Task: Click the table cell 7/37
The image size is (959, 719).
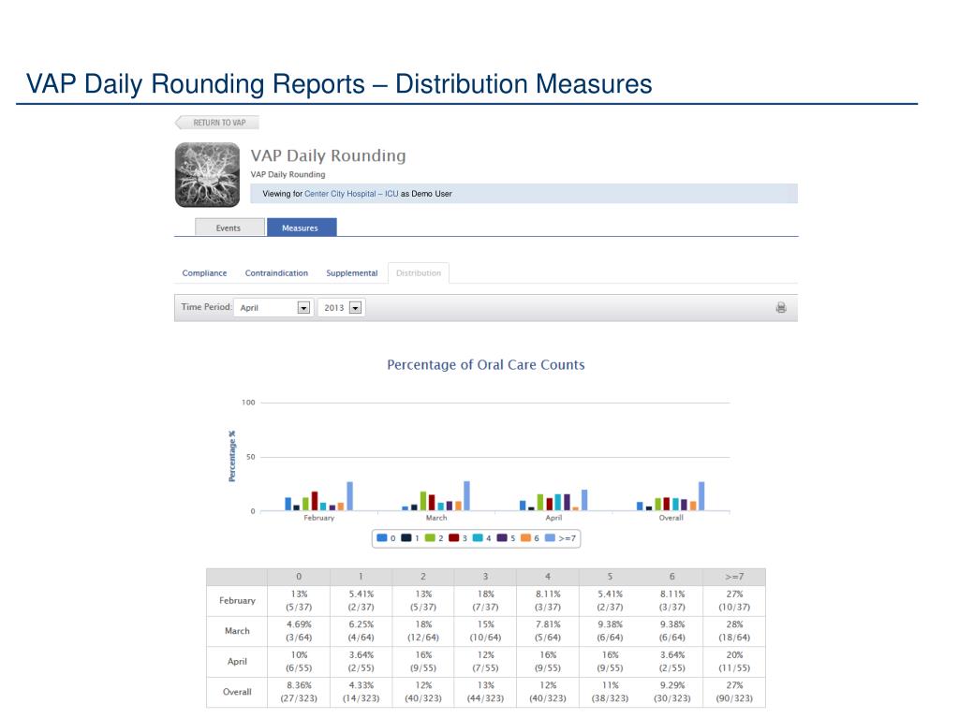Action: pos(486,600)
